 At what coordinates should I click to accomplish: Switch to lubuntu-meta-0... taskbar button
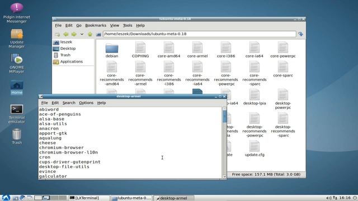point(132,198)
